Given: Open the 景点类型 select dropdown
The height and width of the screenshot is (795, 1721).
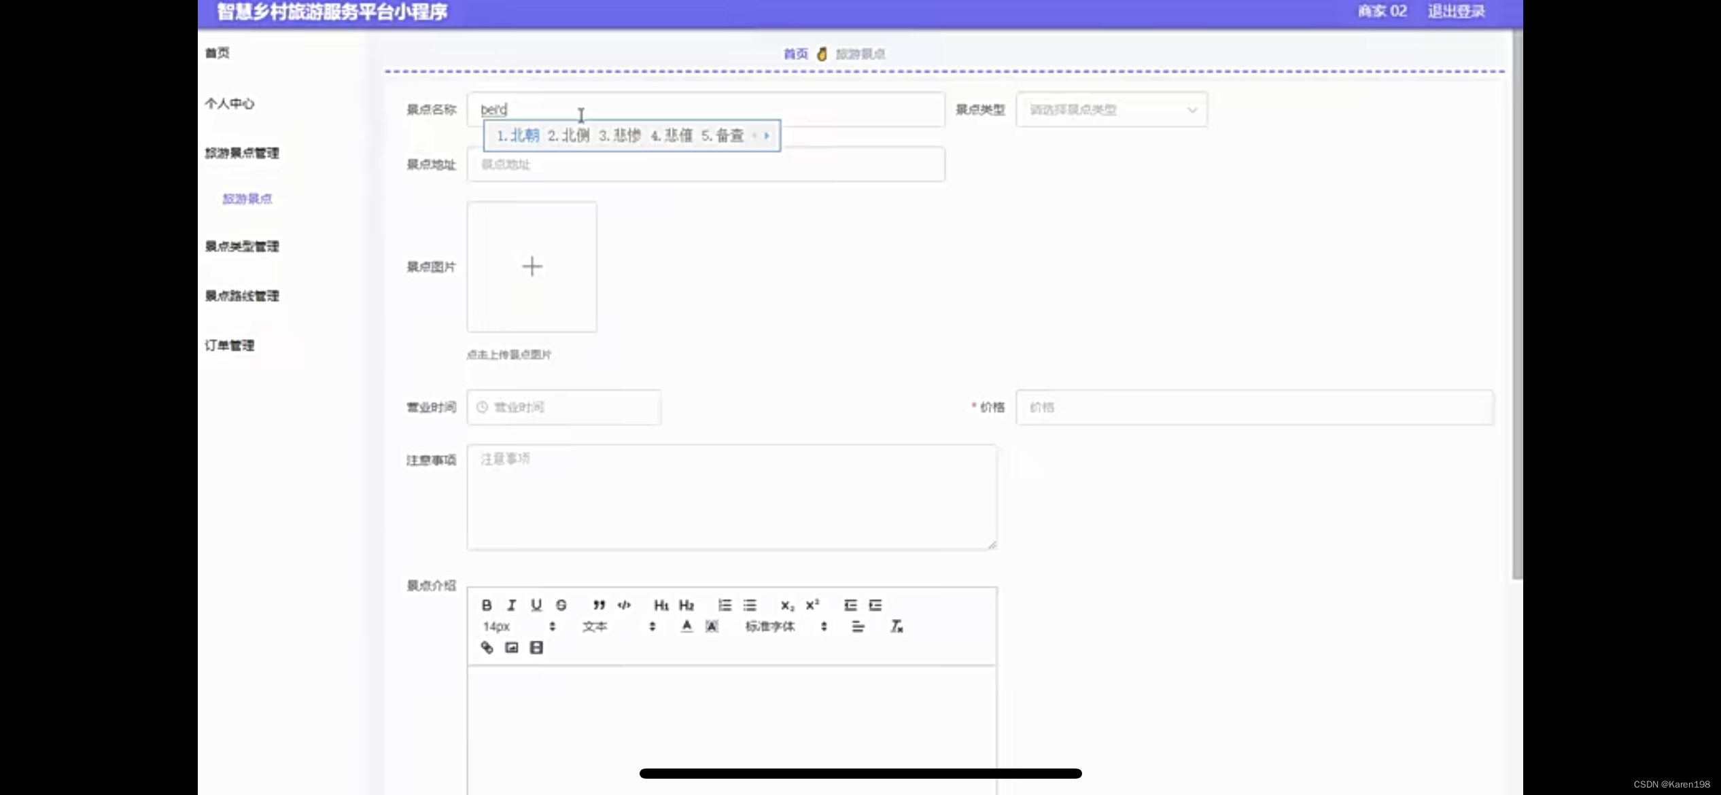Looking at the screenshot, I should pyautogui.click(x=1111, y=109).
